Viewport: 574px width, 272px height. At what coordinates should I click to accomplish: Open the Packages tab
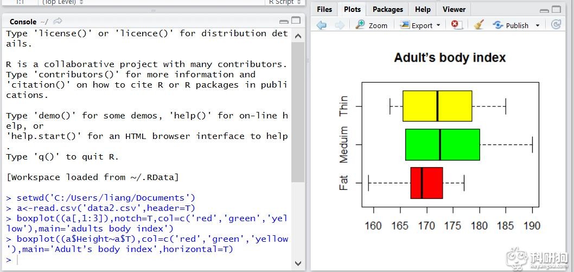click(x=388, y=10)
